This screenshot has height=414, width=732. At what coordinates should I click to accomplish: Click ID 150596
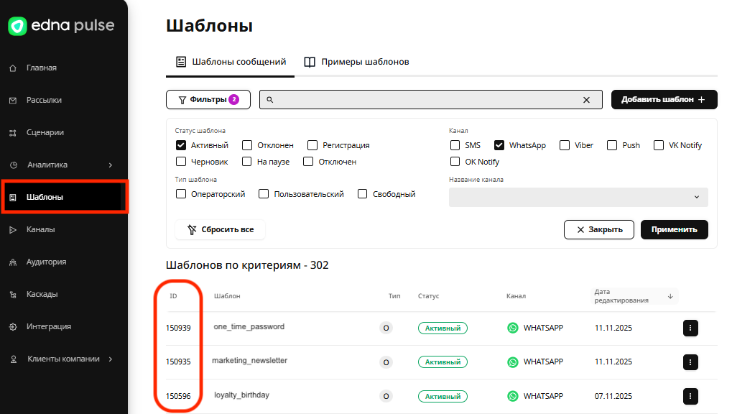click(178, 396)
